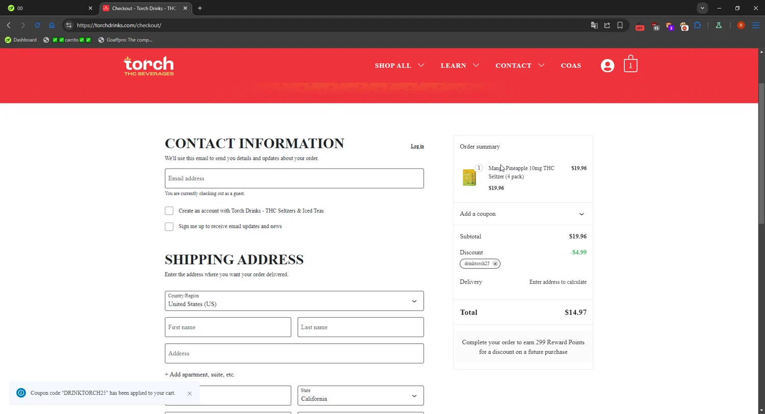Check Sign me up for email updates
Viewport: 765px width, 414px height.
(169, 227)
